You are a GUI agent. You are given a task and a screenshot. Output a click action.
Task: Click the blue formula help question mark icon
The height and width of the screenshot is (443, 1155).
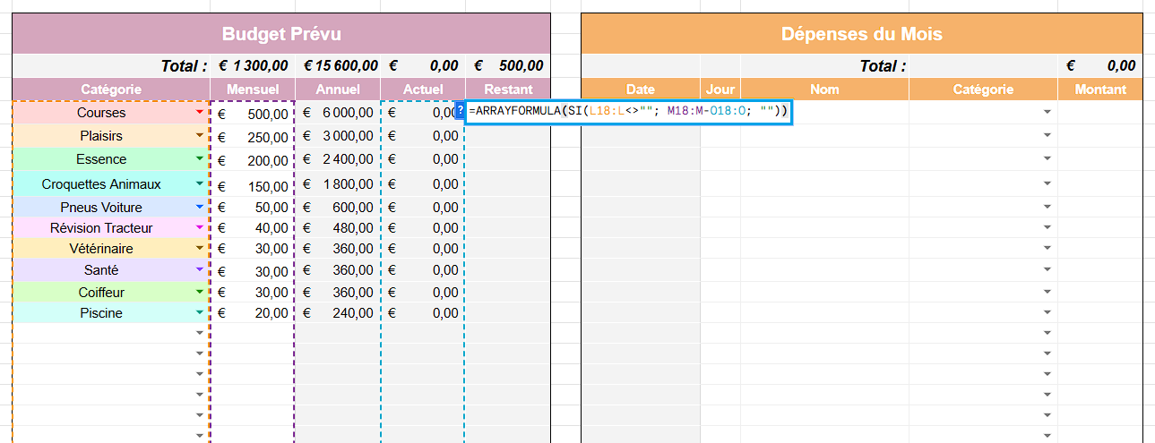point(461,111)
